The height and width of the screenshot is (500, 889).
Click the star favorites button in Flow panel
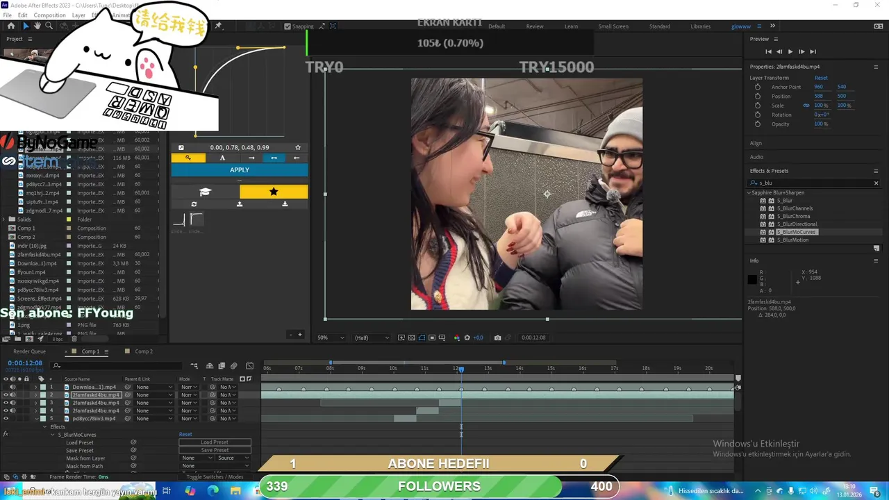click(274, 192)
